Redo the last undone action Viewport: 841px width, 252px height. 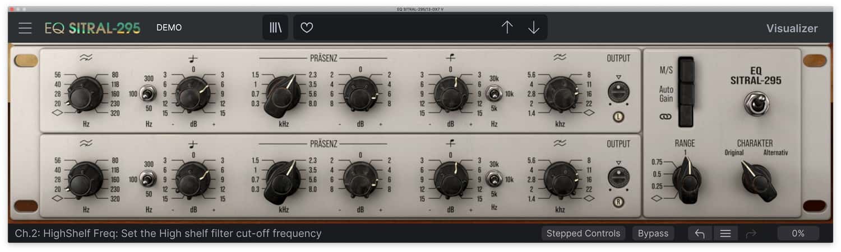click(751, 234)
